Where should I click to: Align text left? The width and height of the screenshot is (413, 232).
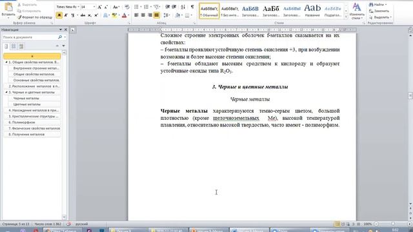point(136,15)
